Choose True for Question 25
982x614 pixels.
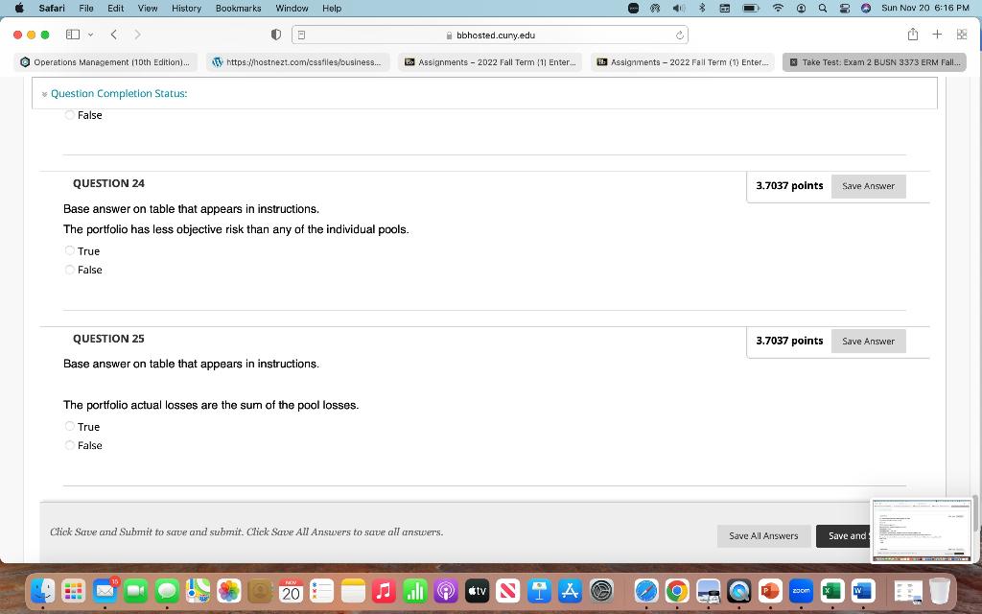[69, 426]
